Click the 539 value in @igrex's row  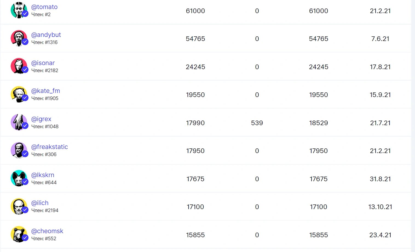[257, 123]
